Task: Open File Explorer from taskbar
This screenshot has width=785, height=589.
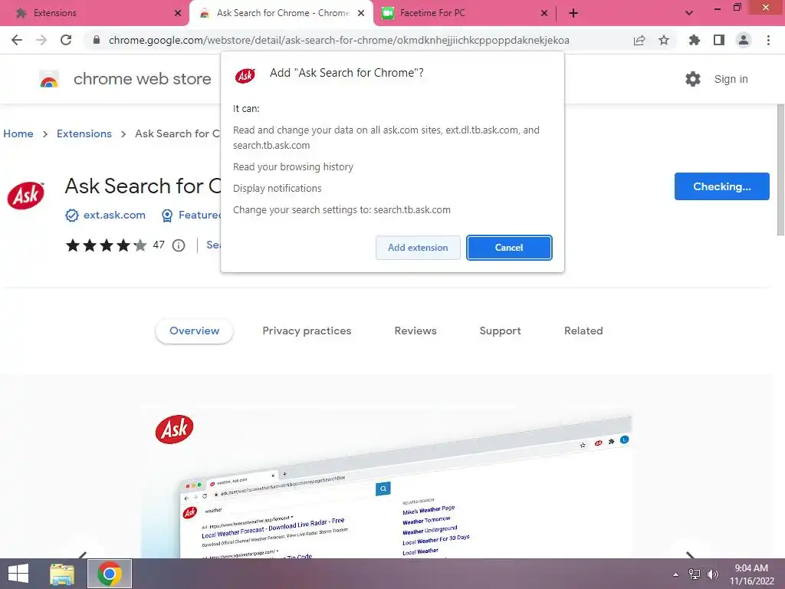Action: [x=62, y=574]
